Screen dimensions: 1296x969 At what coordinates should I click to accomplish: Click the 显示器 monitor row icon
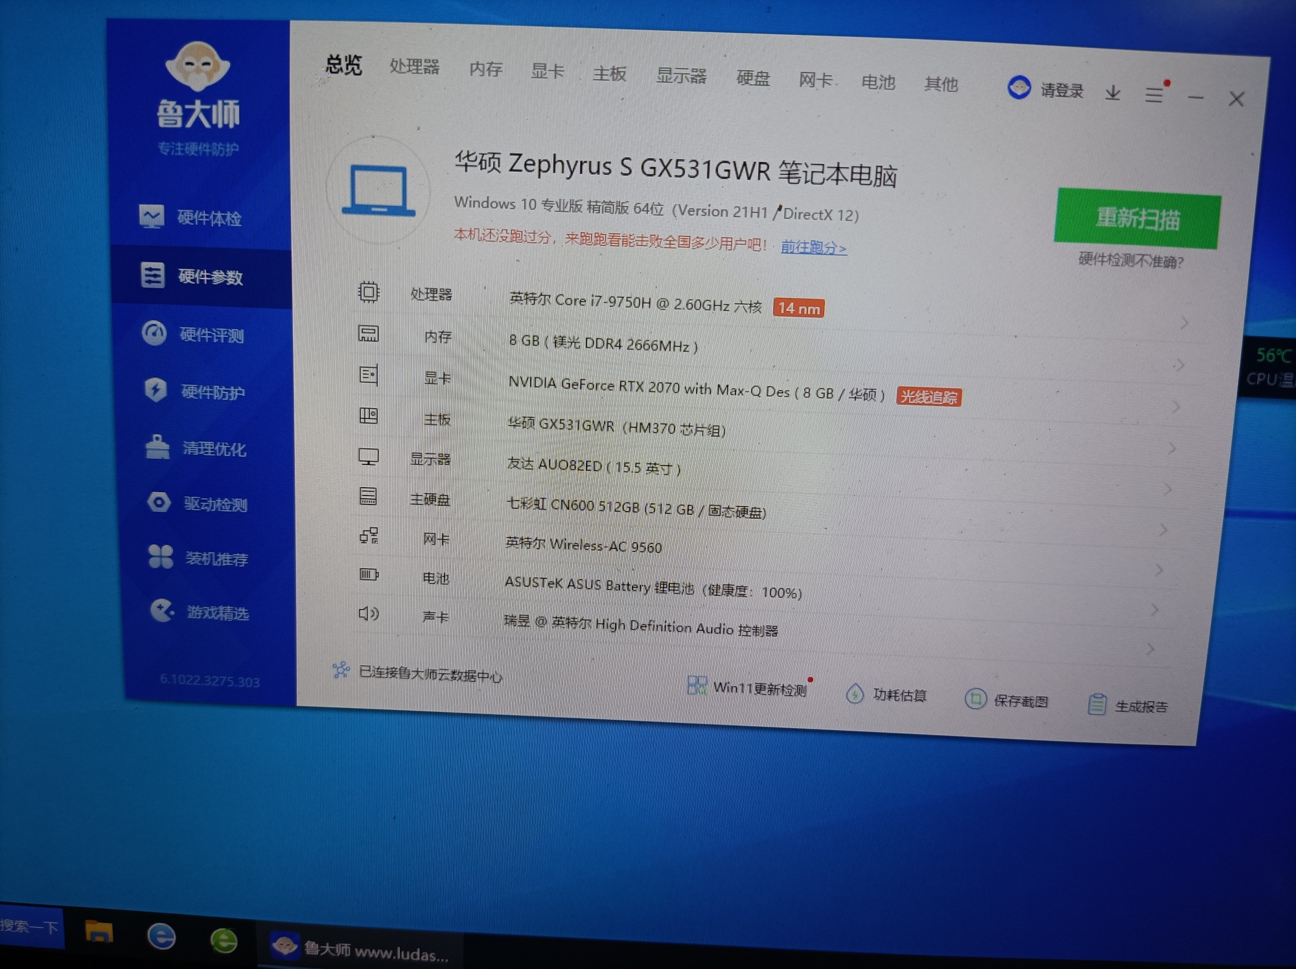pyautogui.click(x=369, y=457)
